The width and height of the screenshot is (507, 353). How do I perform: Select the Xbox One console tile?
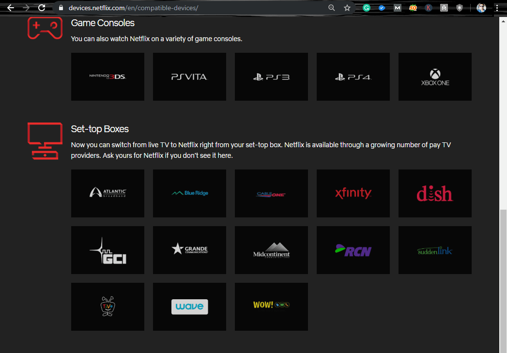pos(434,77)
